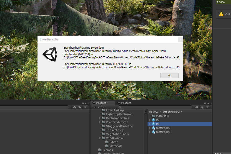The width and height of the screenshot is (231, 154).
Task: Open the Create menu in the Project panel
Action: click(x=98, y=107)
